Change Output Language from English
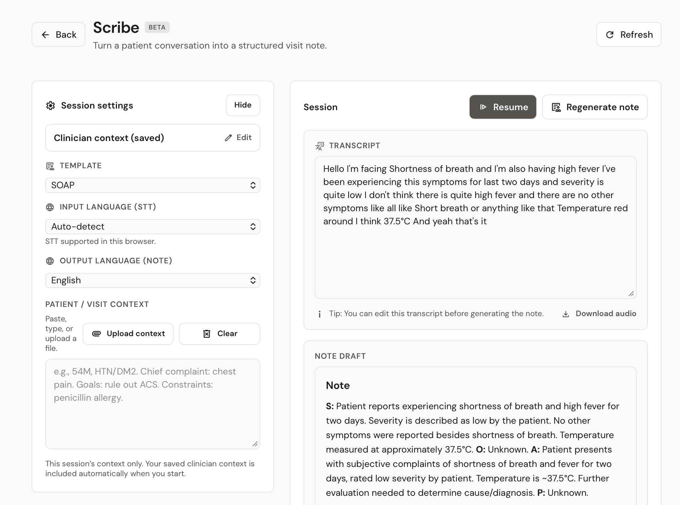The image size is (680, 505). [x=153, y=280]
